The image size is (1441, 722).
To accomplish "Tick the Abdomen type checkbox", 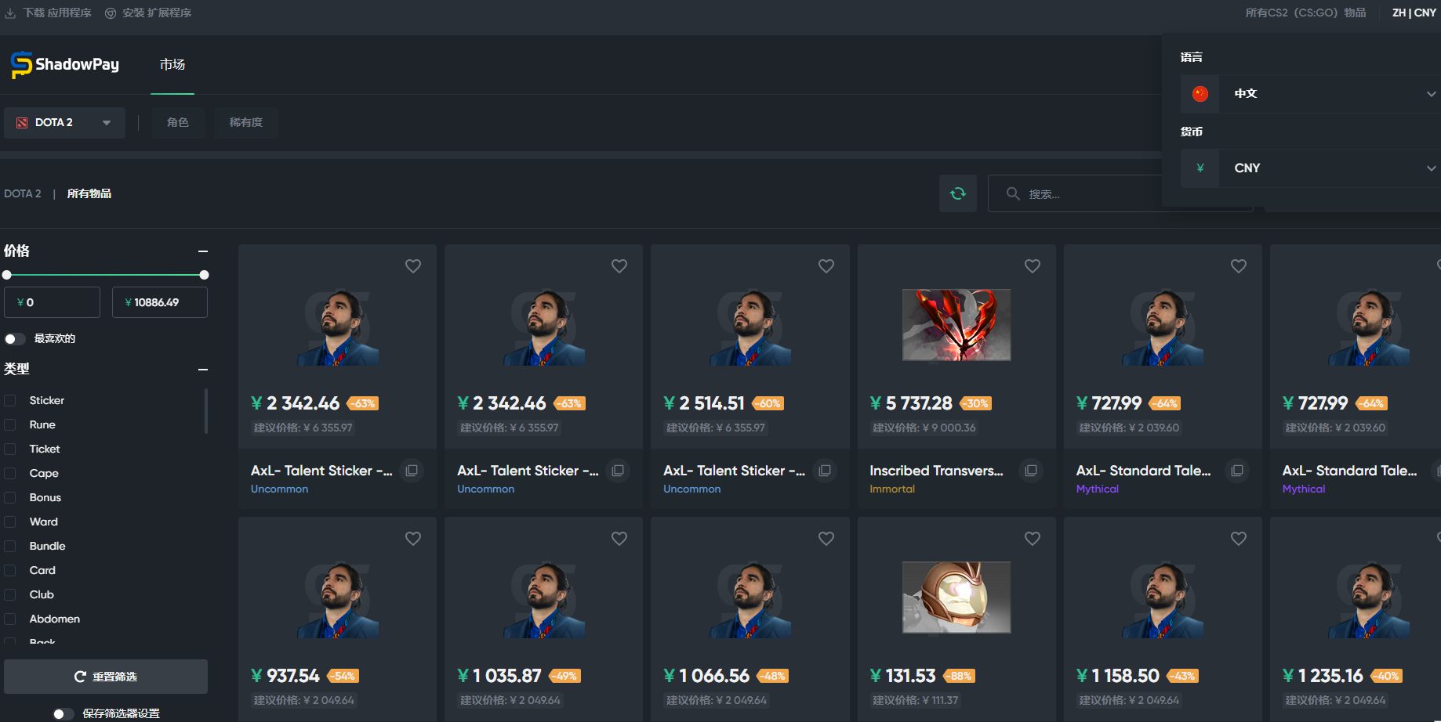I will (10, 619).
